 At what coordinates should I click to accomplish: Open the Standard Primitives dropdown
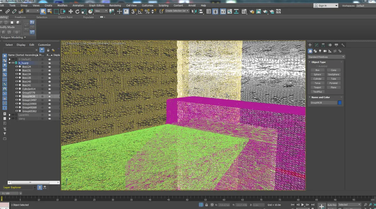coord(326,57)
